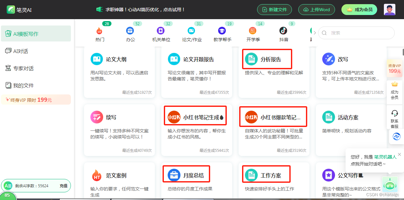The width and height of the screenshot is (404, 200).
Task: Close the chatbot greeting bubble
Action: coord(399,154)
